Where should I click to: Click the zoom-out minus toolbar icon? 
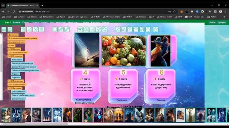pos(136,29)
